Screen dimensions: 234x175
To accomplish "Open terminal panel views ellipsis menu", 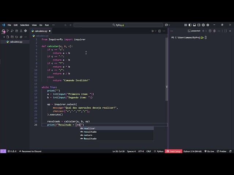I will click(171, 31).
